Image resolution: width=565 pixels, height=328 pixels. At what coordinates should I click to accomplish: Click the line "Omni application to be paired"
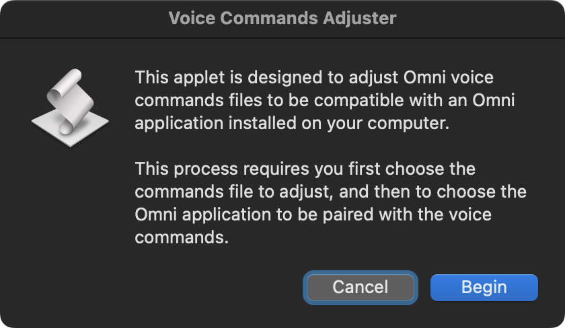coord(313,215)
